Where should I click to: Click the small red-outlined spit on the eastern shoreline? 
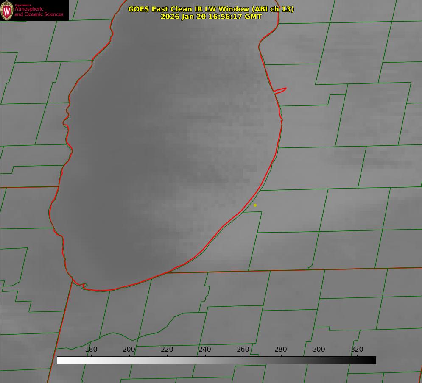(x=281, y=90)
